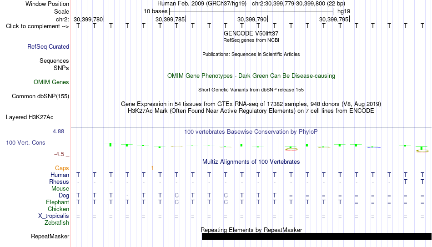Click the 30,399,780 coordinate marker
Viewport: 432px width, 247px height.
tap(88, 19)
